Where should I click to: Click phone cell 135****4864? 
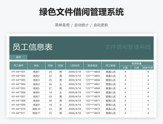(x=93, y=72)
